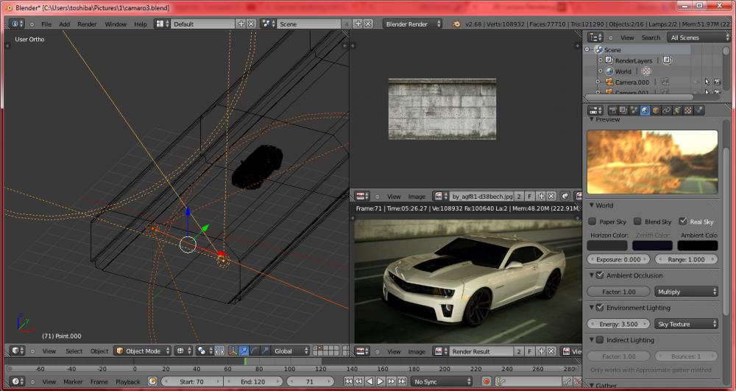Viewport: 736px width, 391px height.
Task: Select the translate manipulator arrow icon
Action: [x=244, y=351]
